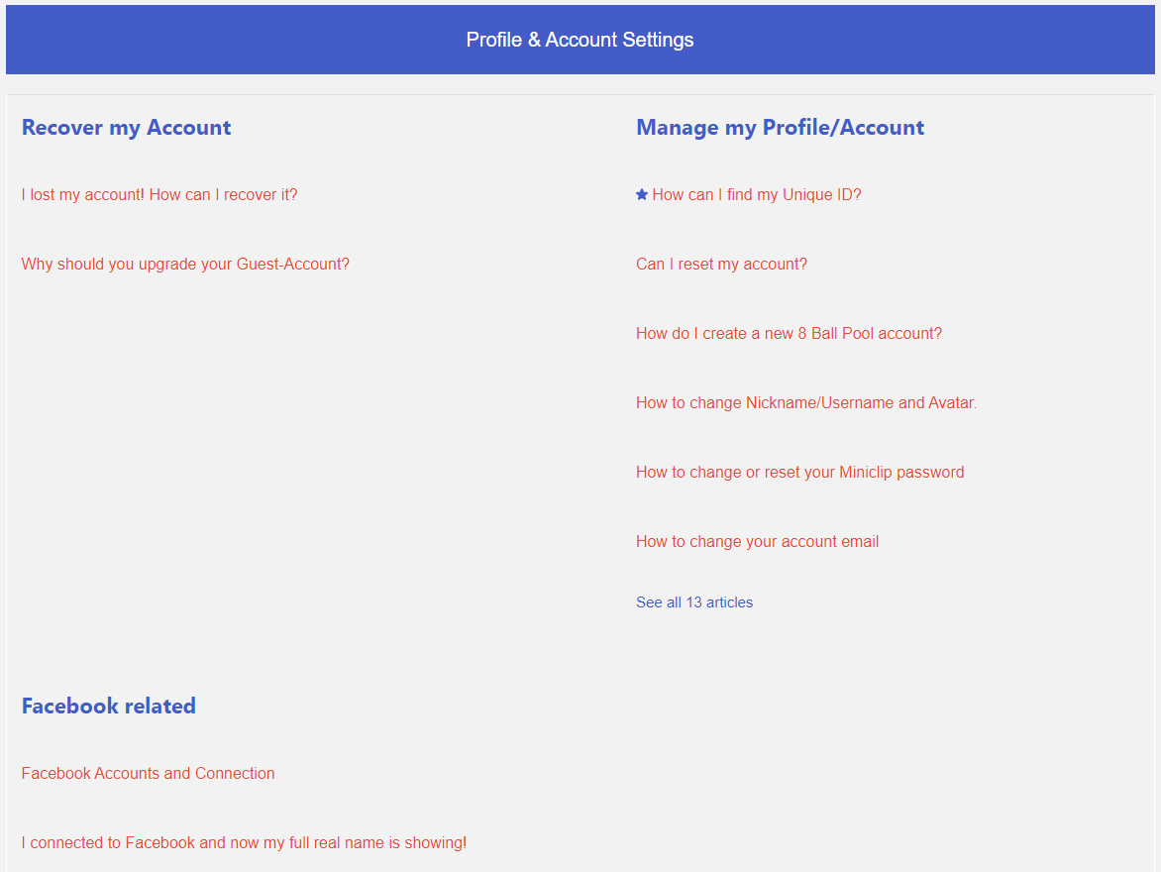Click 'Guest-Account' in the upgrade link
1161x872 pixels.
point(292,265)
